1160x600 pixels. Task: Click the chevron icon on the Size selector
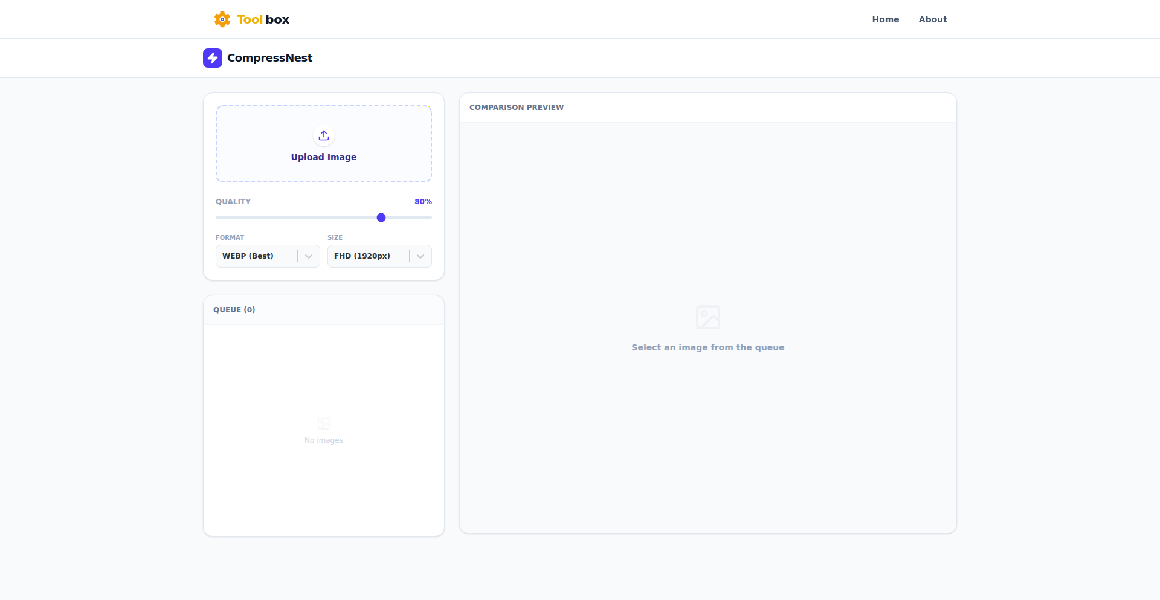420,256
